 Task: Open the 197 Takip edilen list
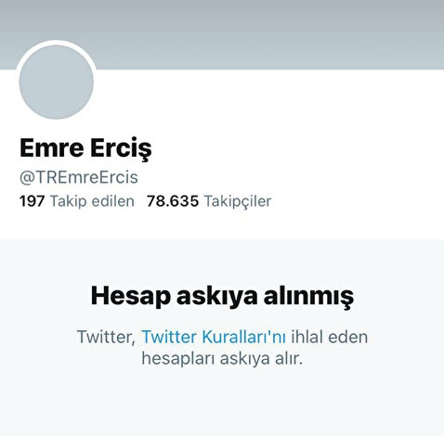tap(77, 201)
